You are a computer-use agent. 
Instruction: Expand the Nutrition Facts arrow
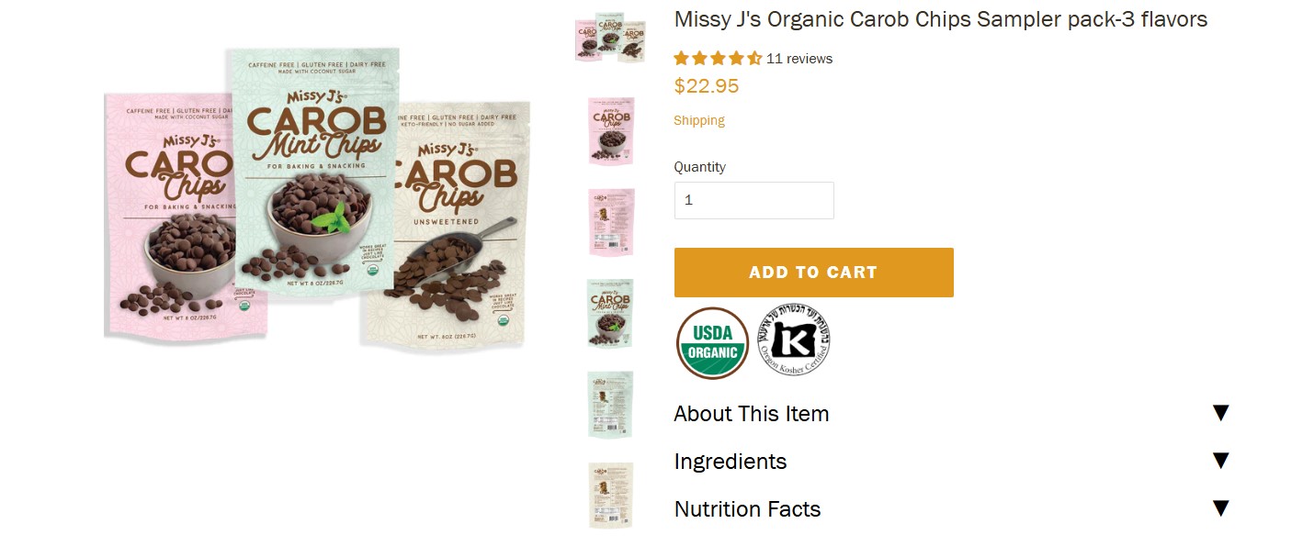tap(1220, 508)
